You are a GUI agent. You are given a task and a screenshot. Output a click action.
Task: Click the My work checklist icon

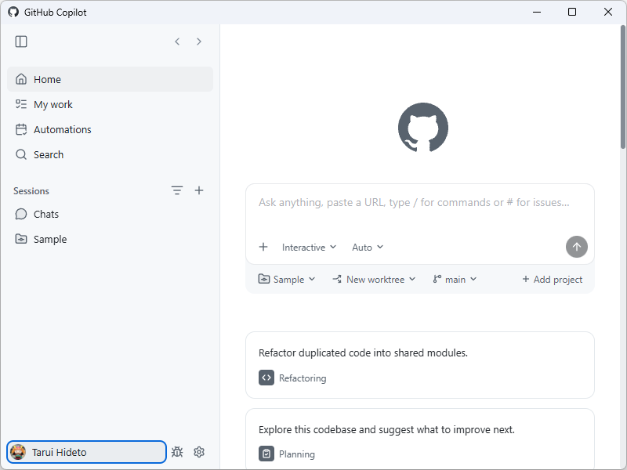[21, 104]
